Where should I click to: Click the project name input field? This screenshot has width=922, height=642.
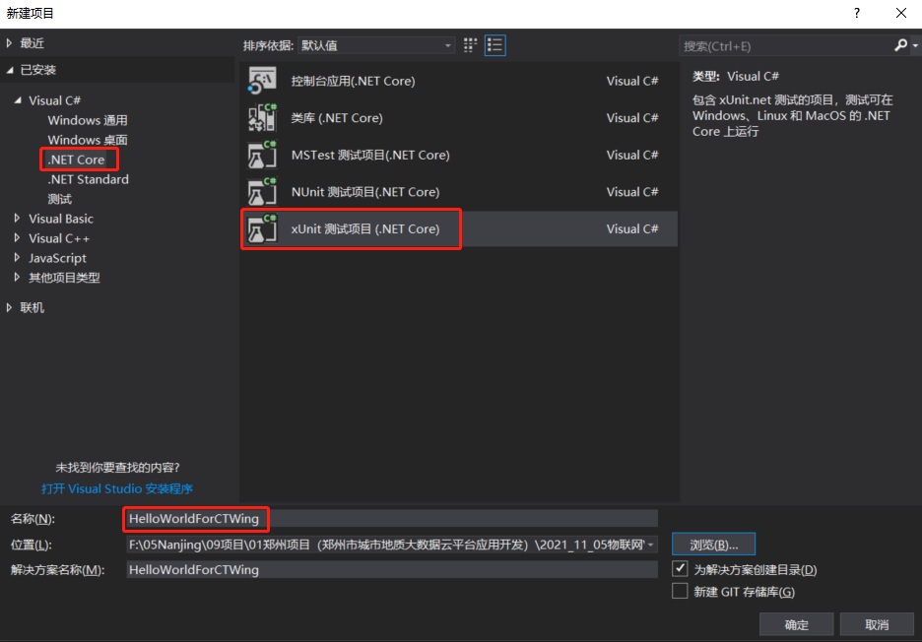392,519
